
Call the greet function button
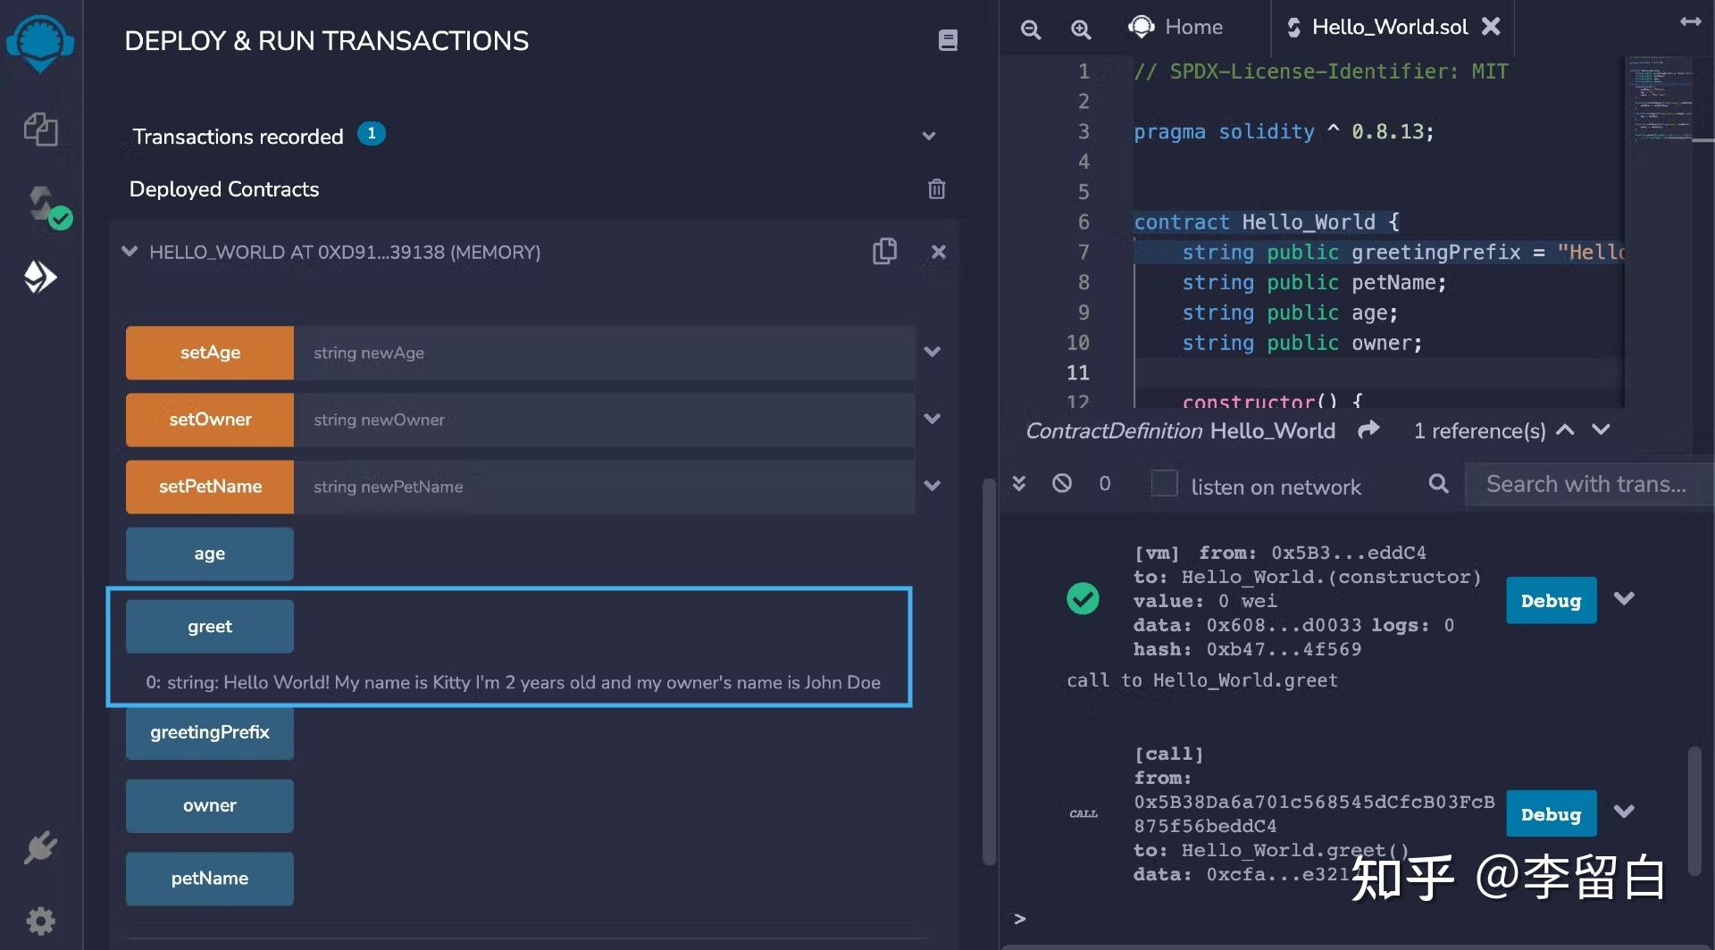tap(210, 627)
